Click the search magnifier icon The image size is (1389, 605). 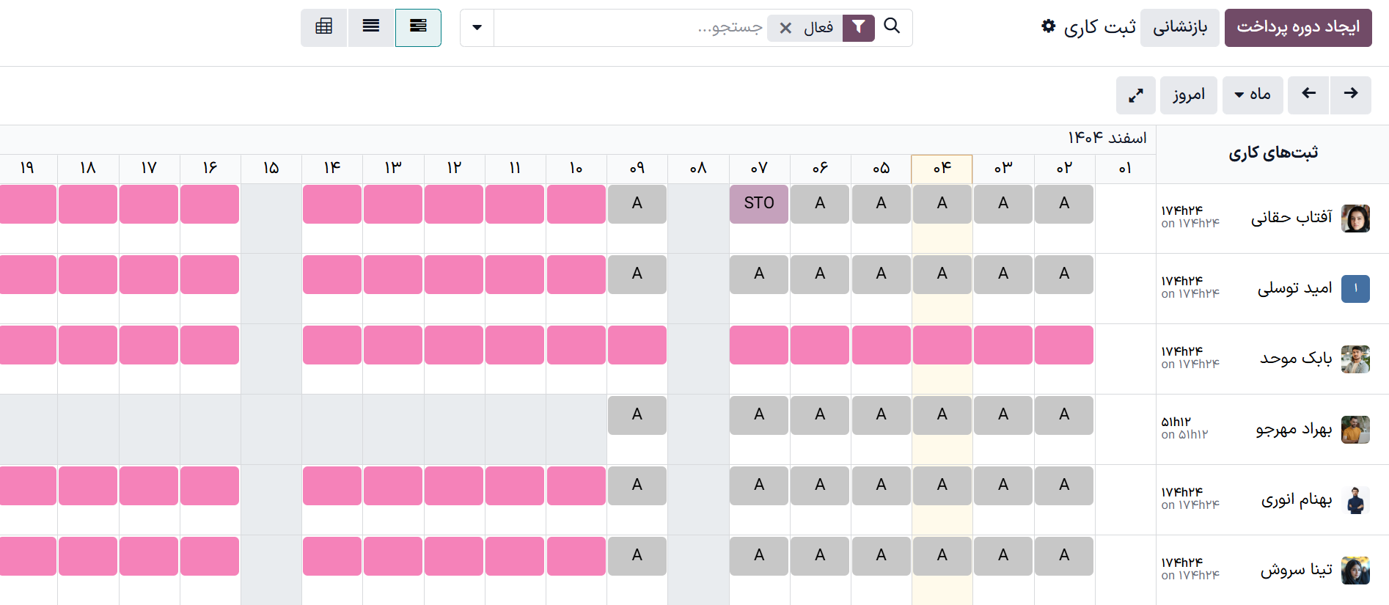coord(892,26)
